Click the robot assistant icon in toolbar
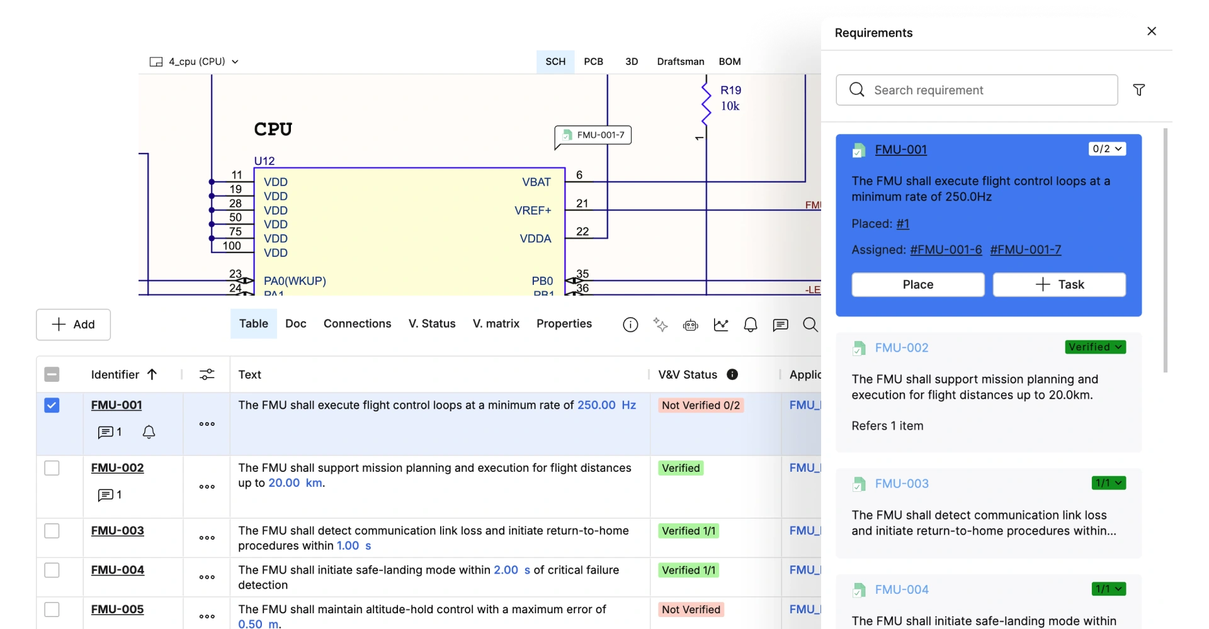 tap(691, 325)
